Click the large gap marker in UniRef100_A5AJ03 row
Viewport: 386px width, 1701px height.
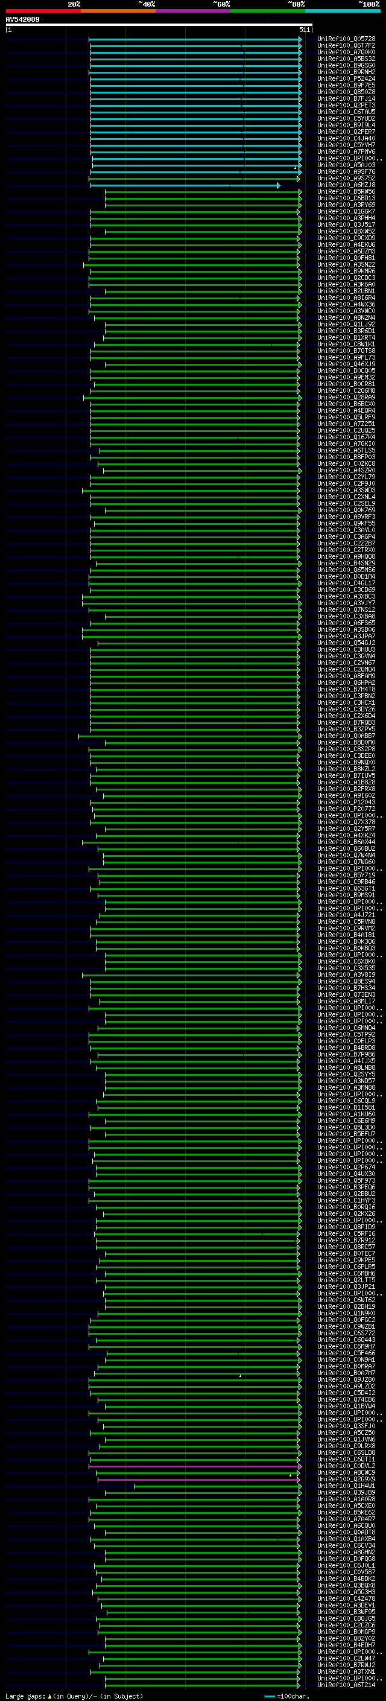point(296,167)
